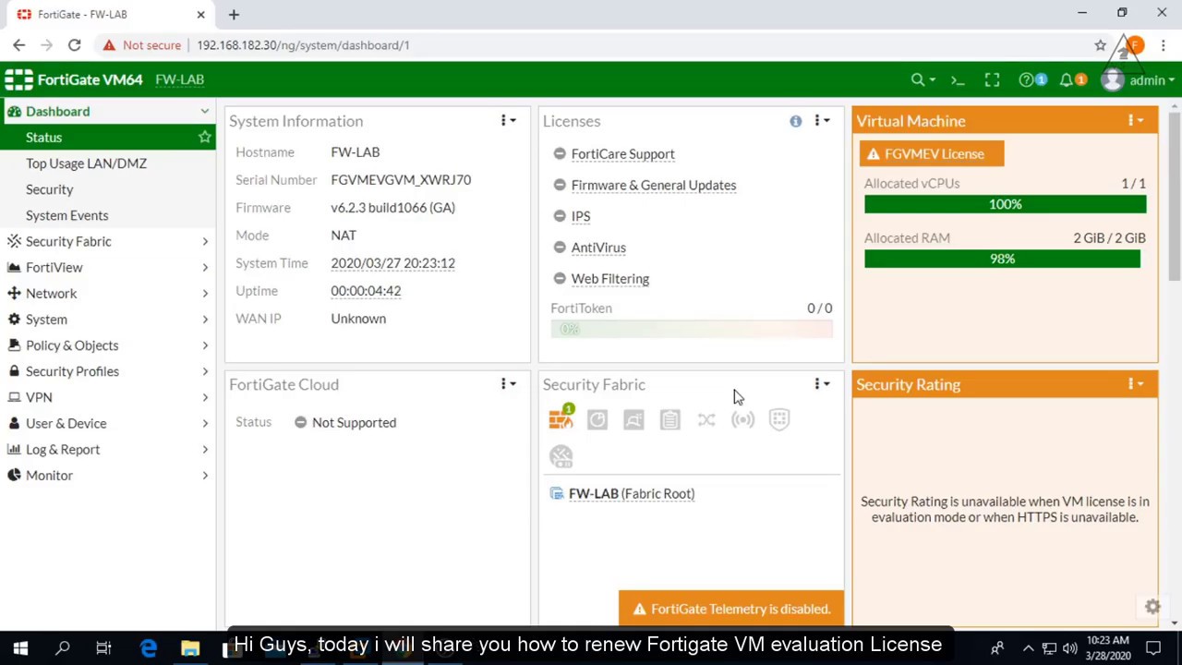This screenshot has height=665, width=1182.
Task: Click the sixth icon in the Security Fabric row
Action: [x=743, y=420]
